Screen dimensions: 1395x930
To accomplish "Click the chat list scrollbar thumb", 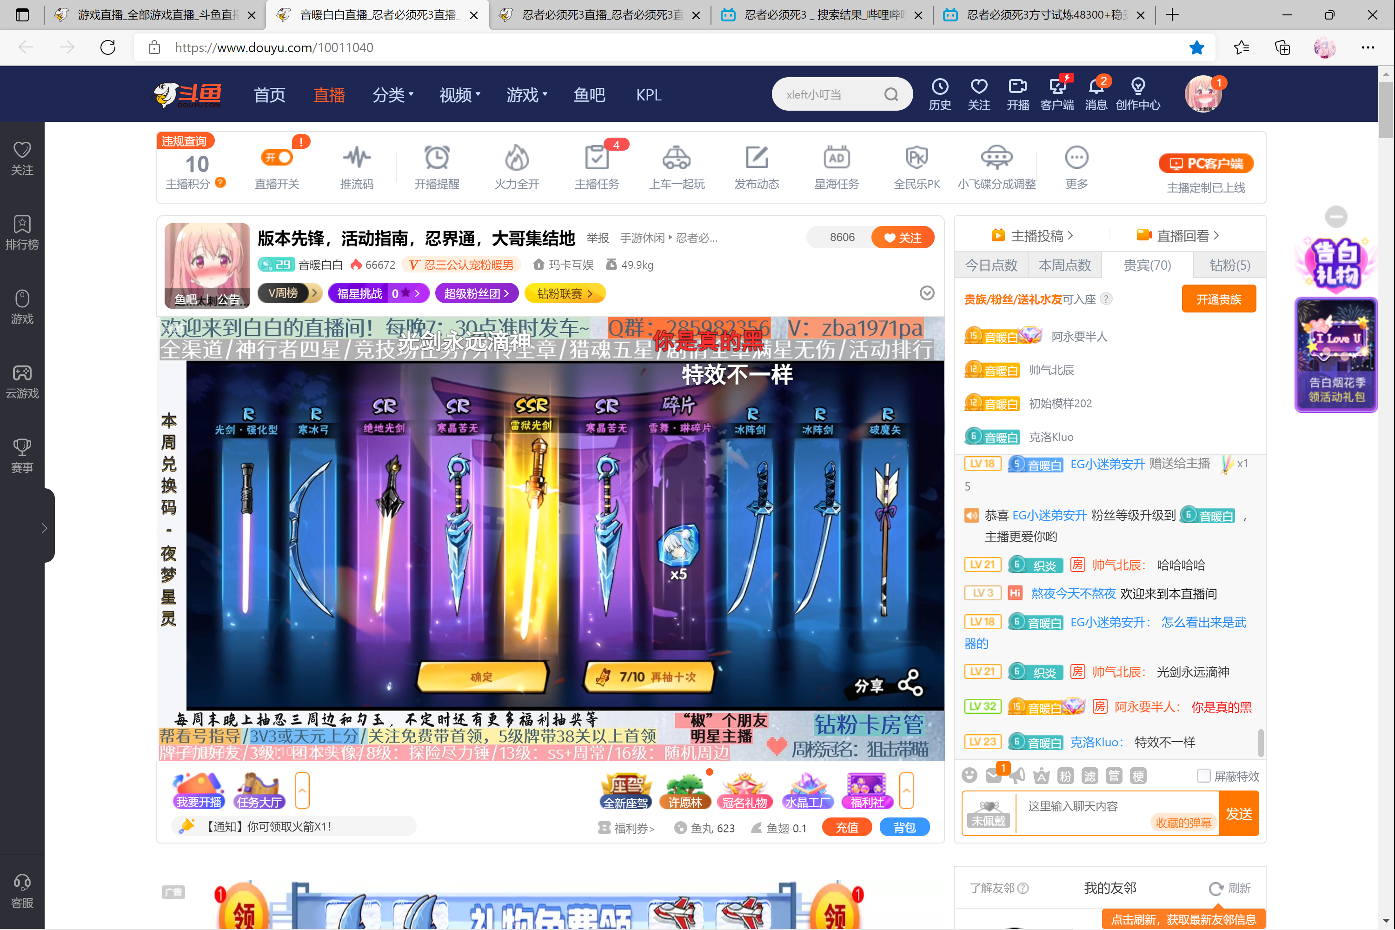I will 1260,743.
